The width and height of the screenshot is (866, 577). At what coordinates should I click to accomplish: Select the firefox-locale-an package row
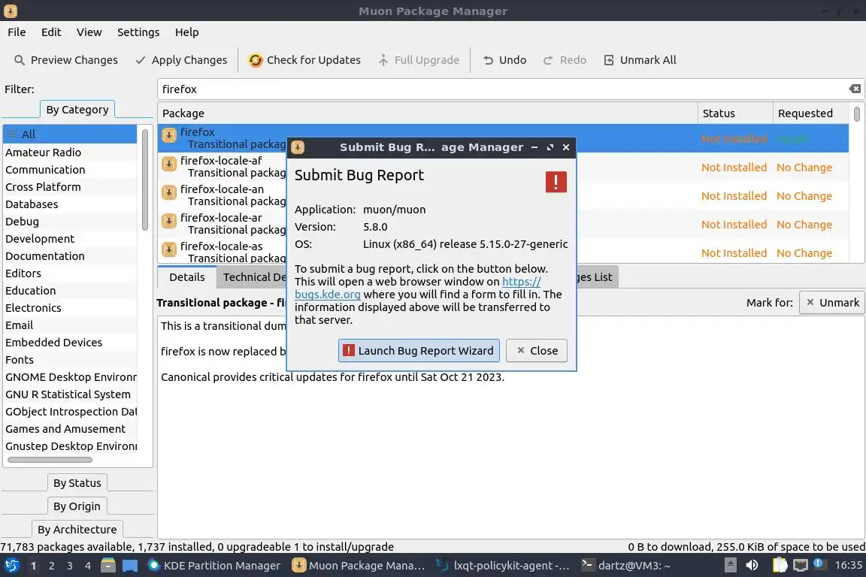pos(503,195)
